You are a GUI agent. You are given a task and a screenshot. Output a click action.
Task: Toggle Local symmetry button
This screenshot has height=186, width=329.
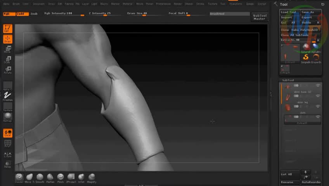click(x=7, y=133)
